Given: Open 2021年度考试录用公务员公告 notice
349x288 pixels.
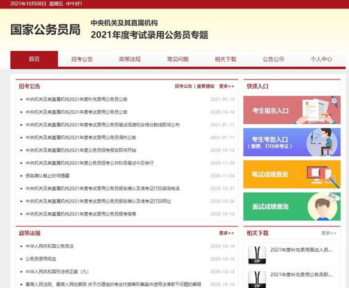Looking at the screenshot, I should click(x=76, y=112).
